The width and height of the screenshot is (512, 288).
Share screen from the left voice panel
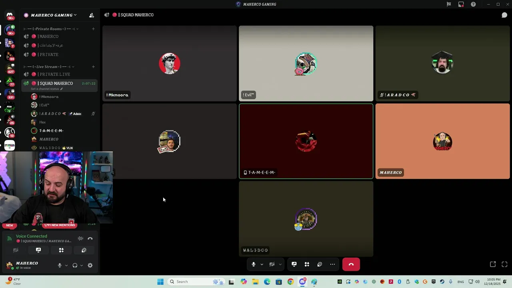38,250
